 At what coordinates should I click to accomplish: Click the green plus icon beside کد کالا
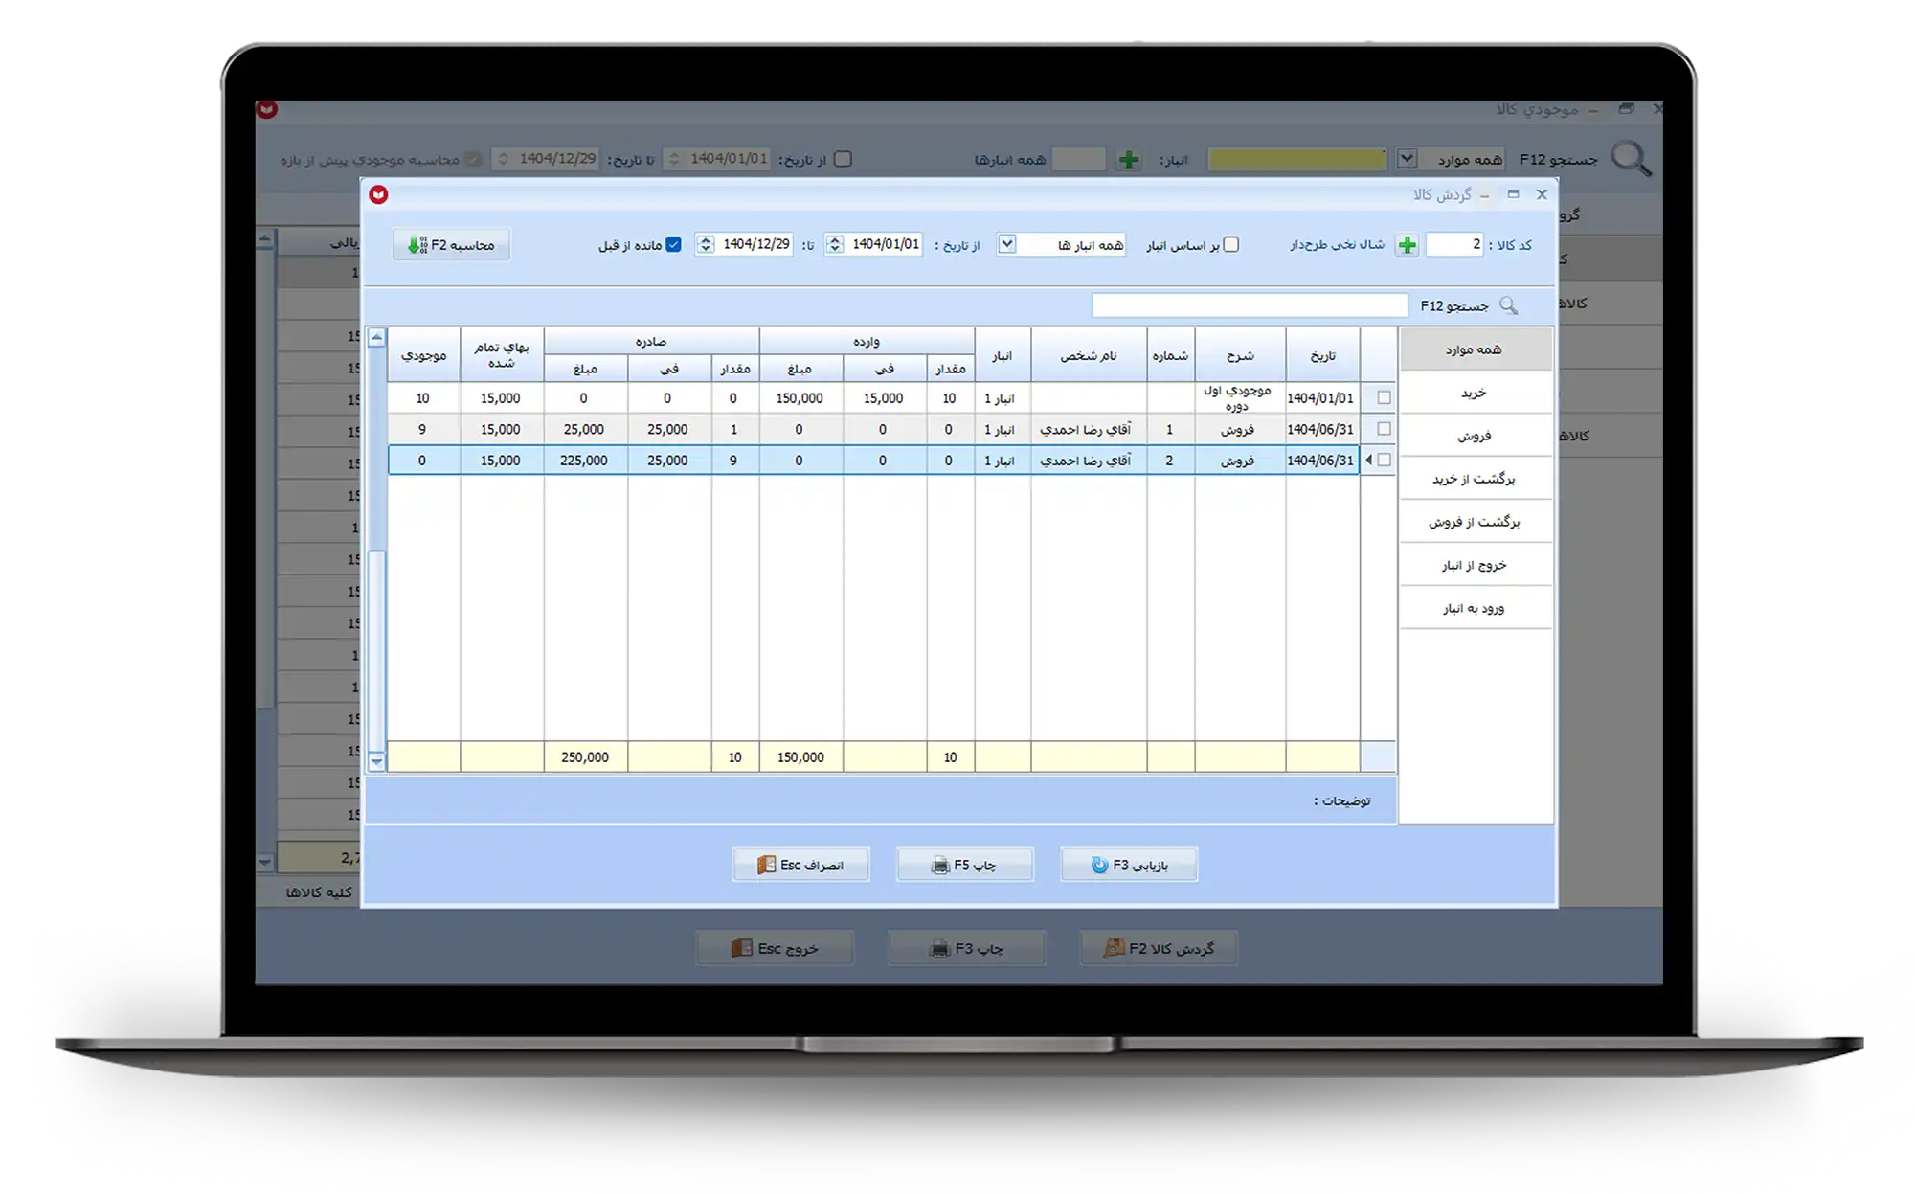(x=1407, y=245)
